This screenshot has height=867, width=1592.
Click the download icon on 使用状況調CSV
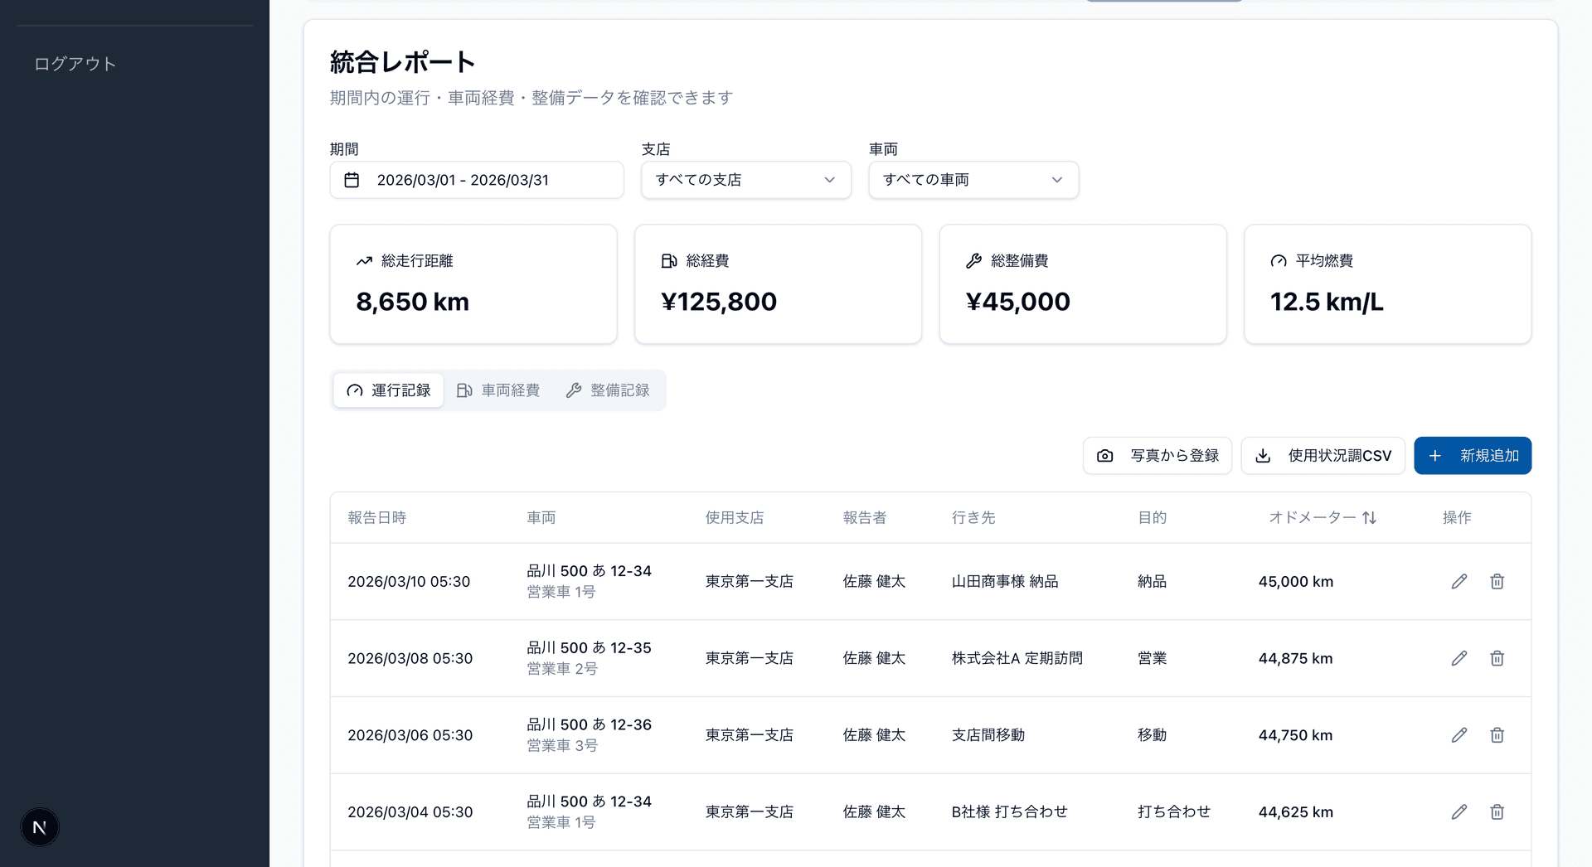(x=1264, y=455)
